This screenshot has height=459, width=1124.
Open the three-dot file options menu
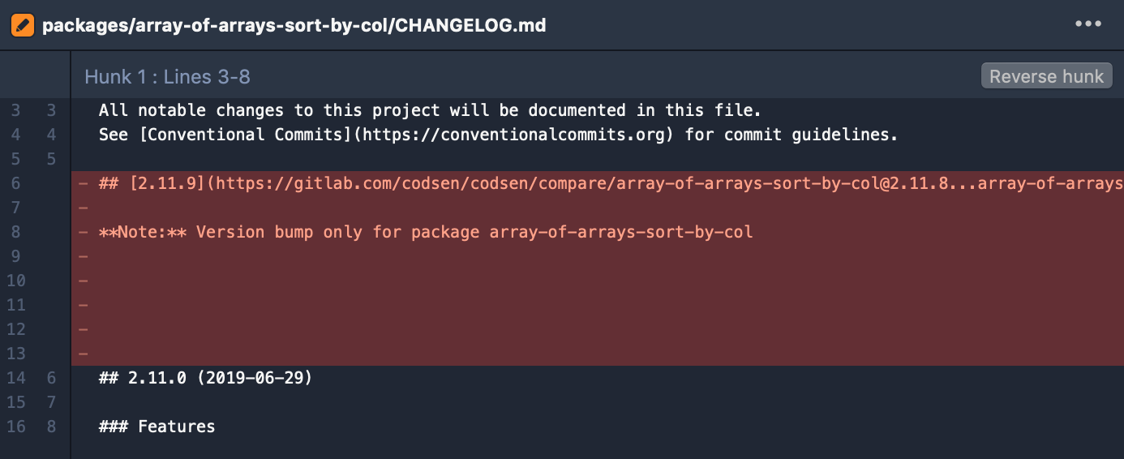tap(1088, 24)
